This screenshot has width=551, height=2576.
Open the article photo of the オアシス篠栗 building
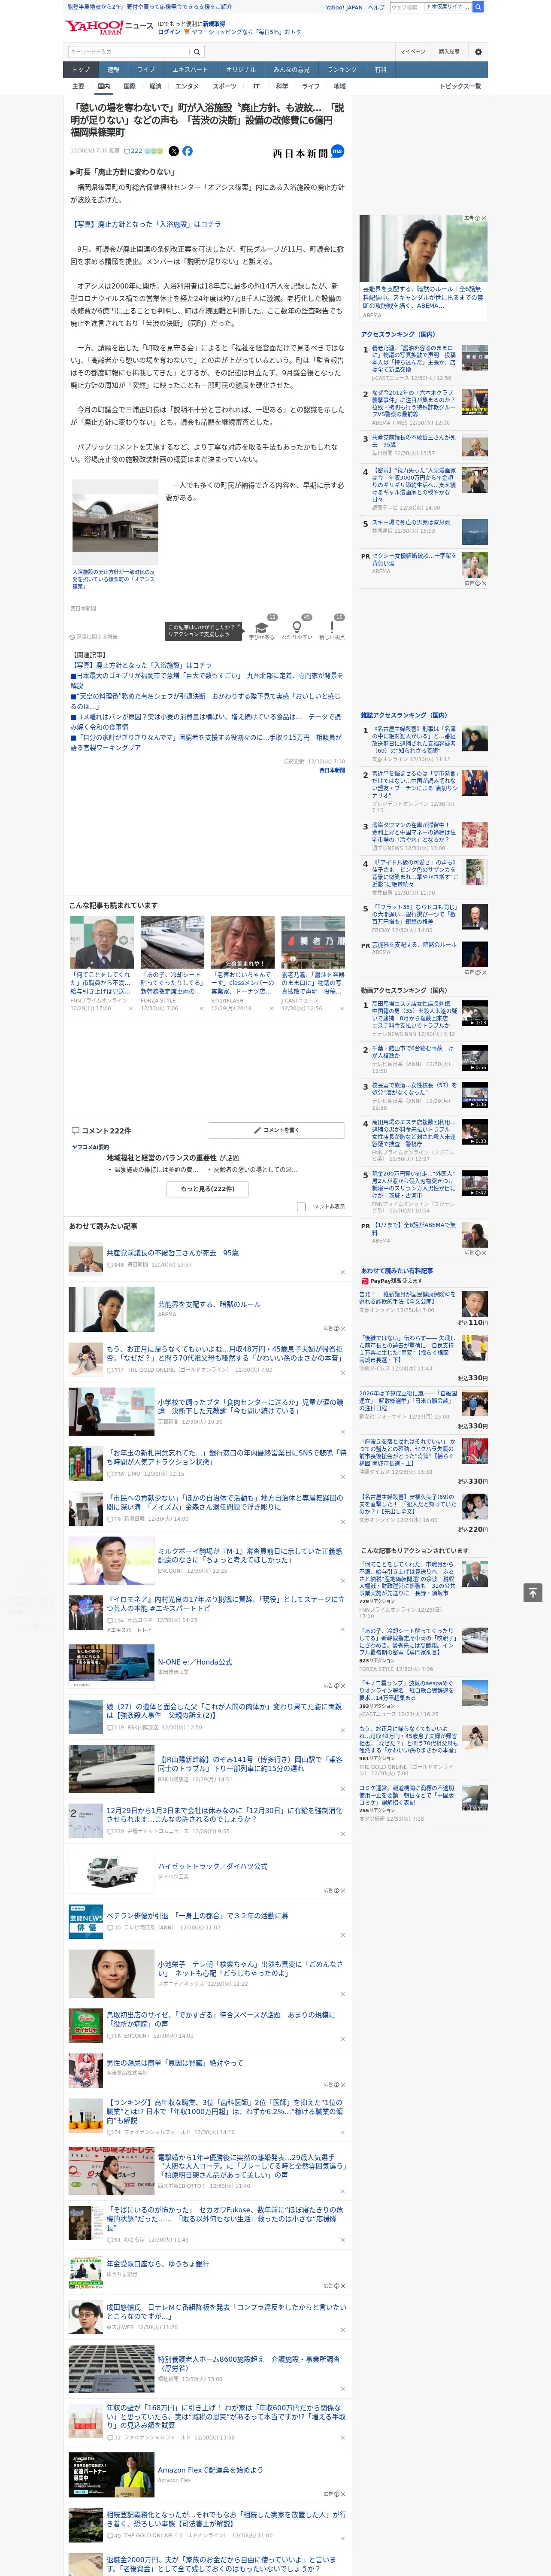click(114, 522)
